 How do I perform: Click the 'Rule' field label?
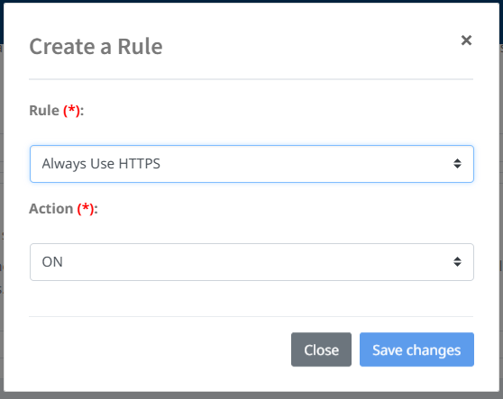44,111
